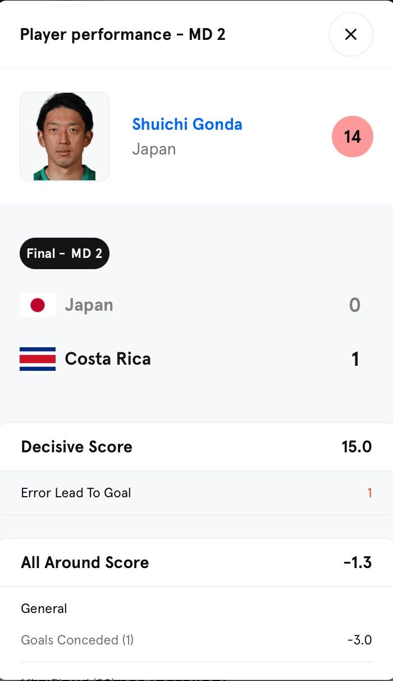Click Costa Rica's final score of 1

tap(355, 359)
